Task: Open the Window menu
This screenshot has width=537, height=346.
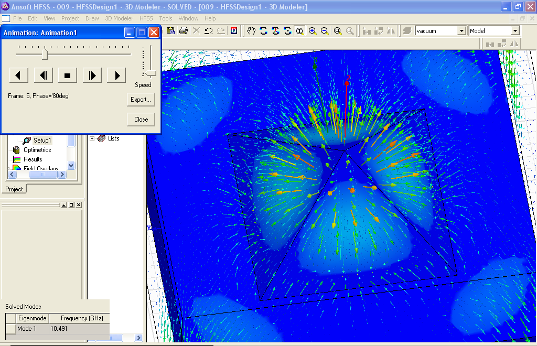Action: pos(188,18)
